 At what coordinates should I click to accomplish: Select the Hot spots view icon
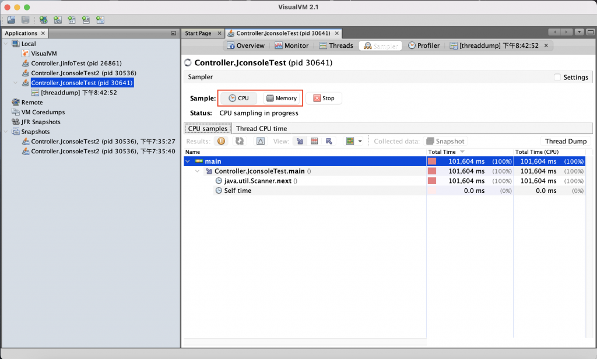tap(314, 141)
